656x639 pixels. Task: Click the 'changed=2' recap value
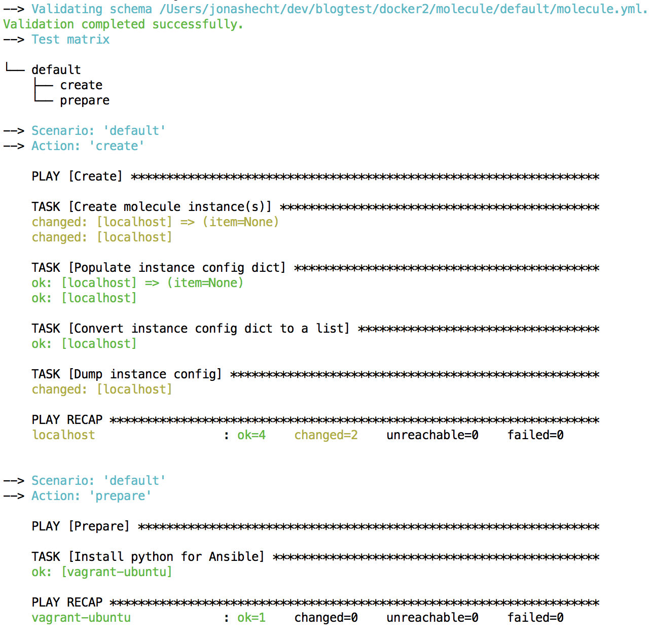click(x=326, y=435)
